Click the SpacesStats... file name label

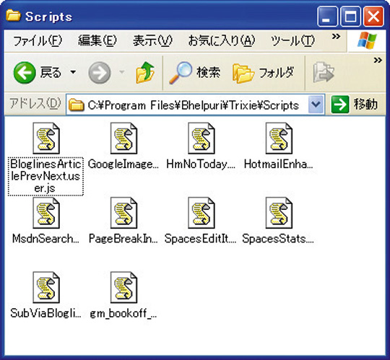[278, 239]
